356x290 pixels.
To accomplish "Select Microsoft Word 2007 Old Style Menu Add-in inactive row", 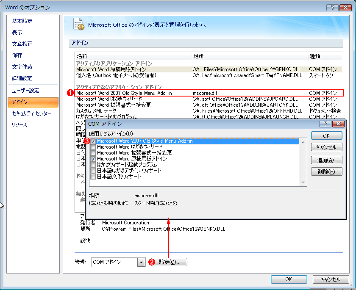I will point(209,93).
